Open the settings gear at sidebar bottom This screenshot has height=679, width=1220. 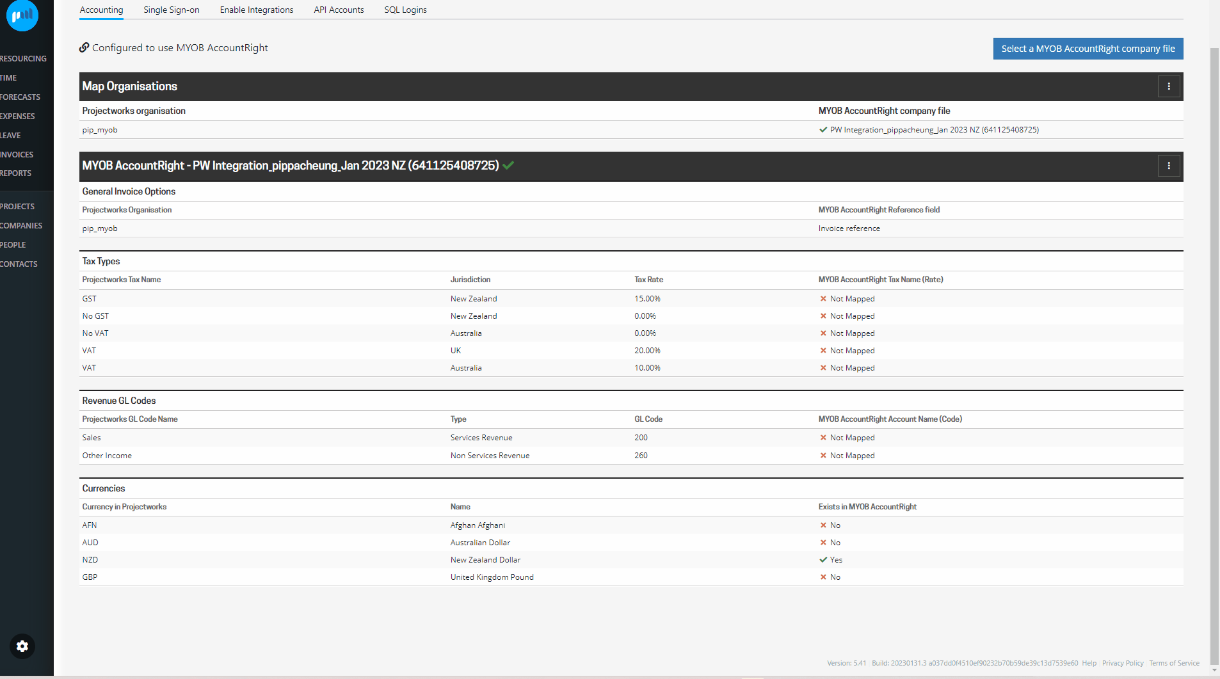22,646
